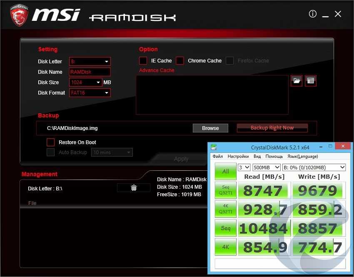This screenshot has width=354, height=277.
Task: Run the Seq Q32T1 benchmark
Action: pyautogui.click(x=226, y=190)
